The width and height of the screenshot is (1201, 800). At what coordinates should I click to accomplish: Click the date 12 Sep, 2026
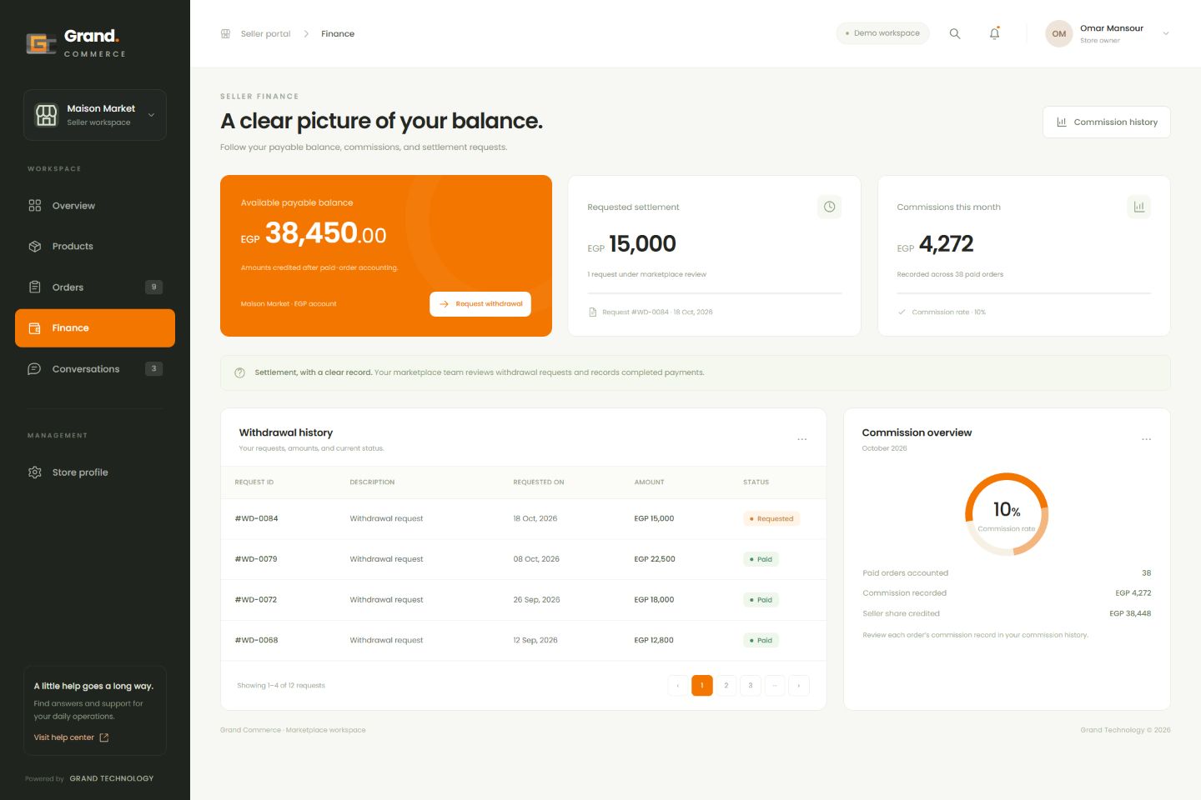(535, 641)
